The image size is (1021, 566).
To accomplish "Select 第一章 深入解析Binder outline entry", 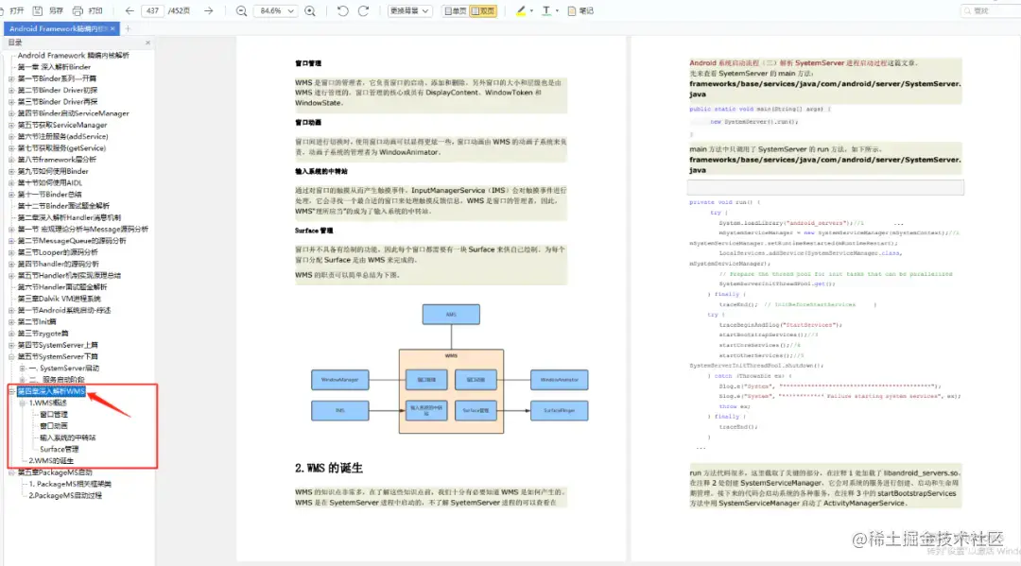I will pyautogui.click(x=54, y=67).
